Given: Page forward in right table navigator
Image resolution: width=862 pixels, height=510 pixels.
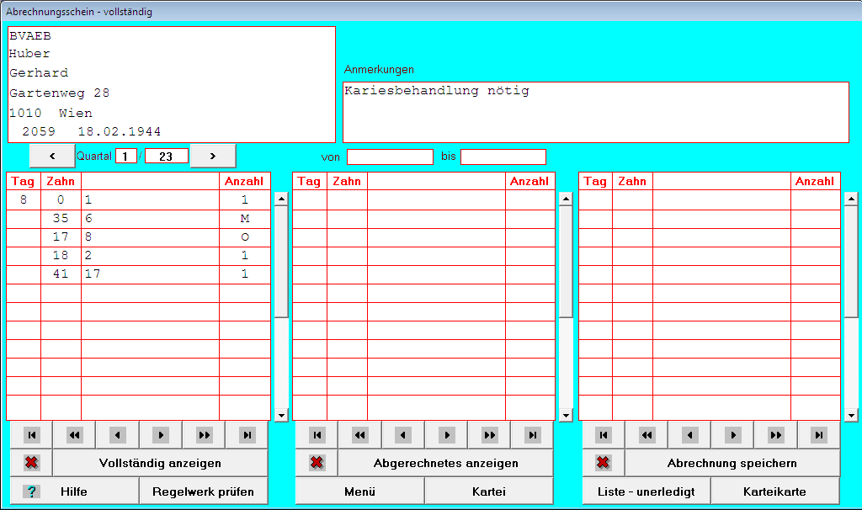Looking at the screenshot, I should point(776,435).
